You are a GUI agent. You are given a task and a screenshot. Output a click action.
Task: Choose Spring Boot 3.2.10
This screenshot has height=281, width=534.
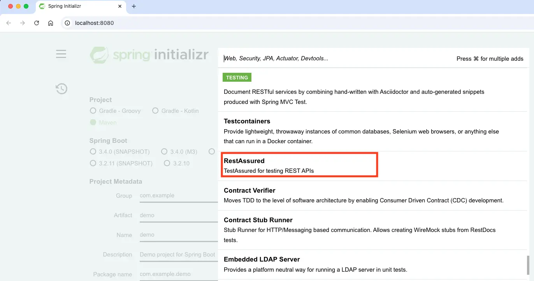(x=177, y=163)
